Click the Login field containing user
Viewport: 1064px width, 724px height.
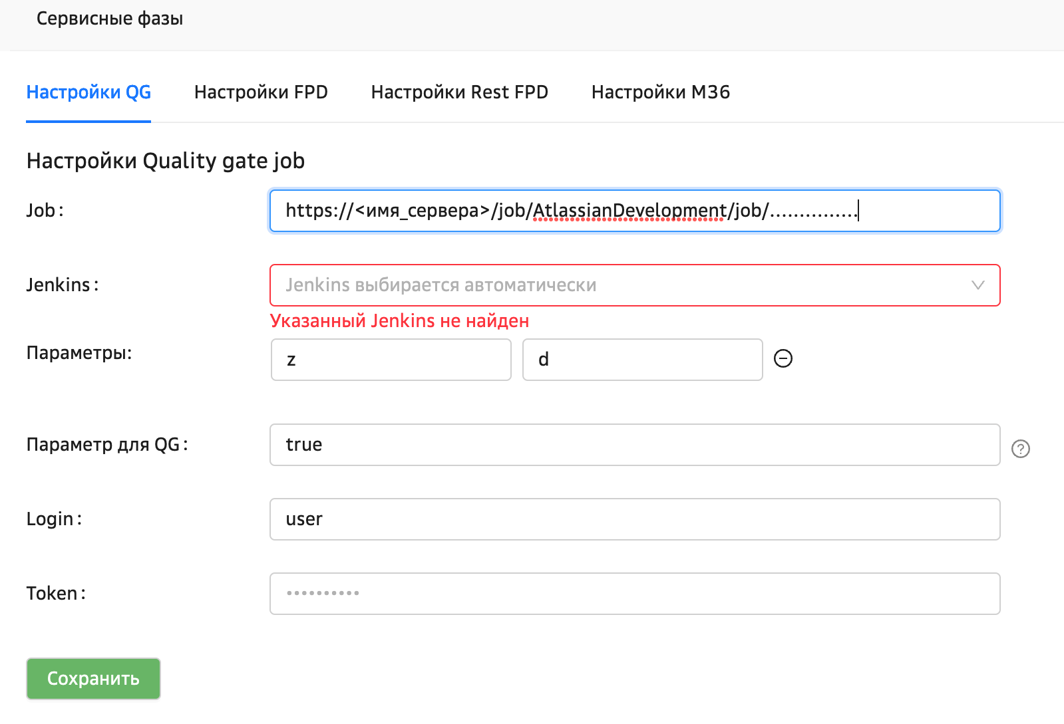point(634,519)
